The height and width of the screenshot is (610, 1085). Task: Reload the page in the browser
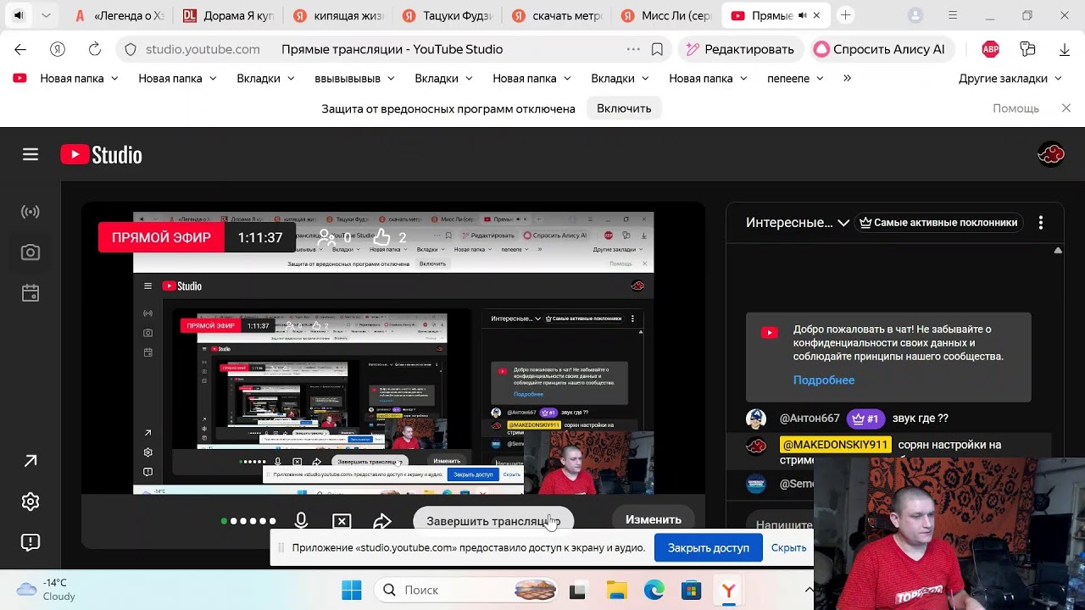(x=94, y=49)
